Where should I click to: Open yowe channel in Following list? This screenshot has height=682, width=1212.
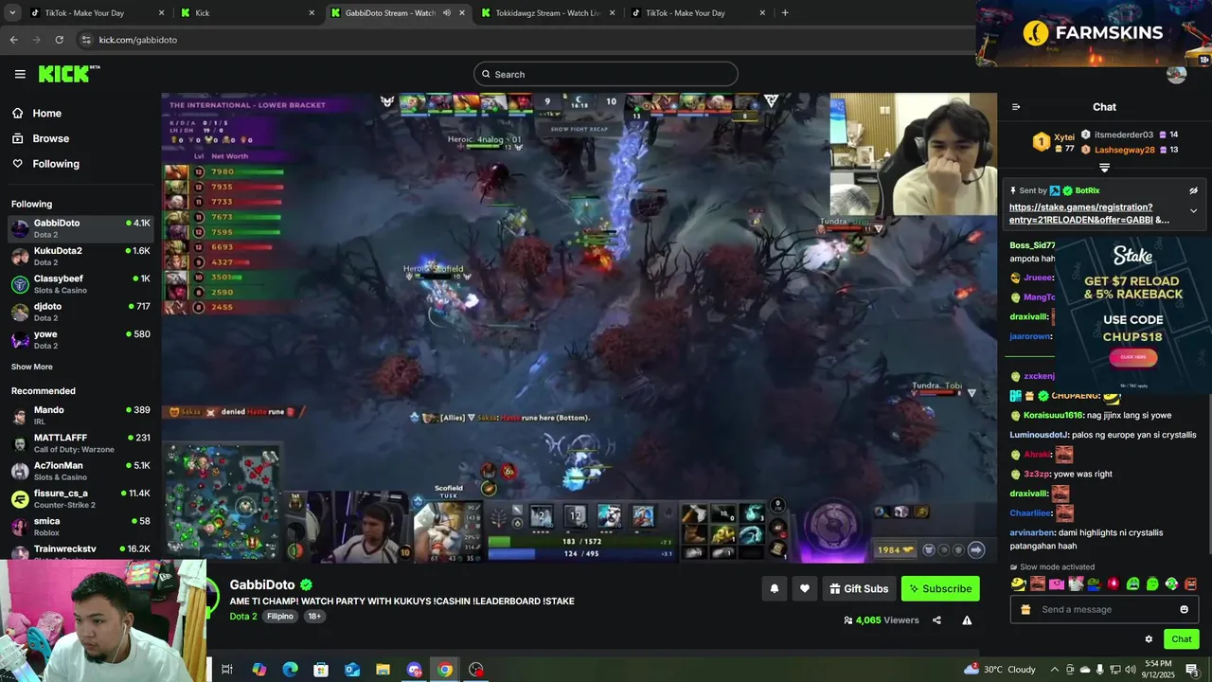point(80,338)
